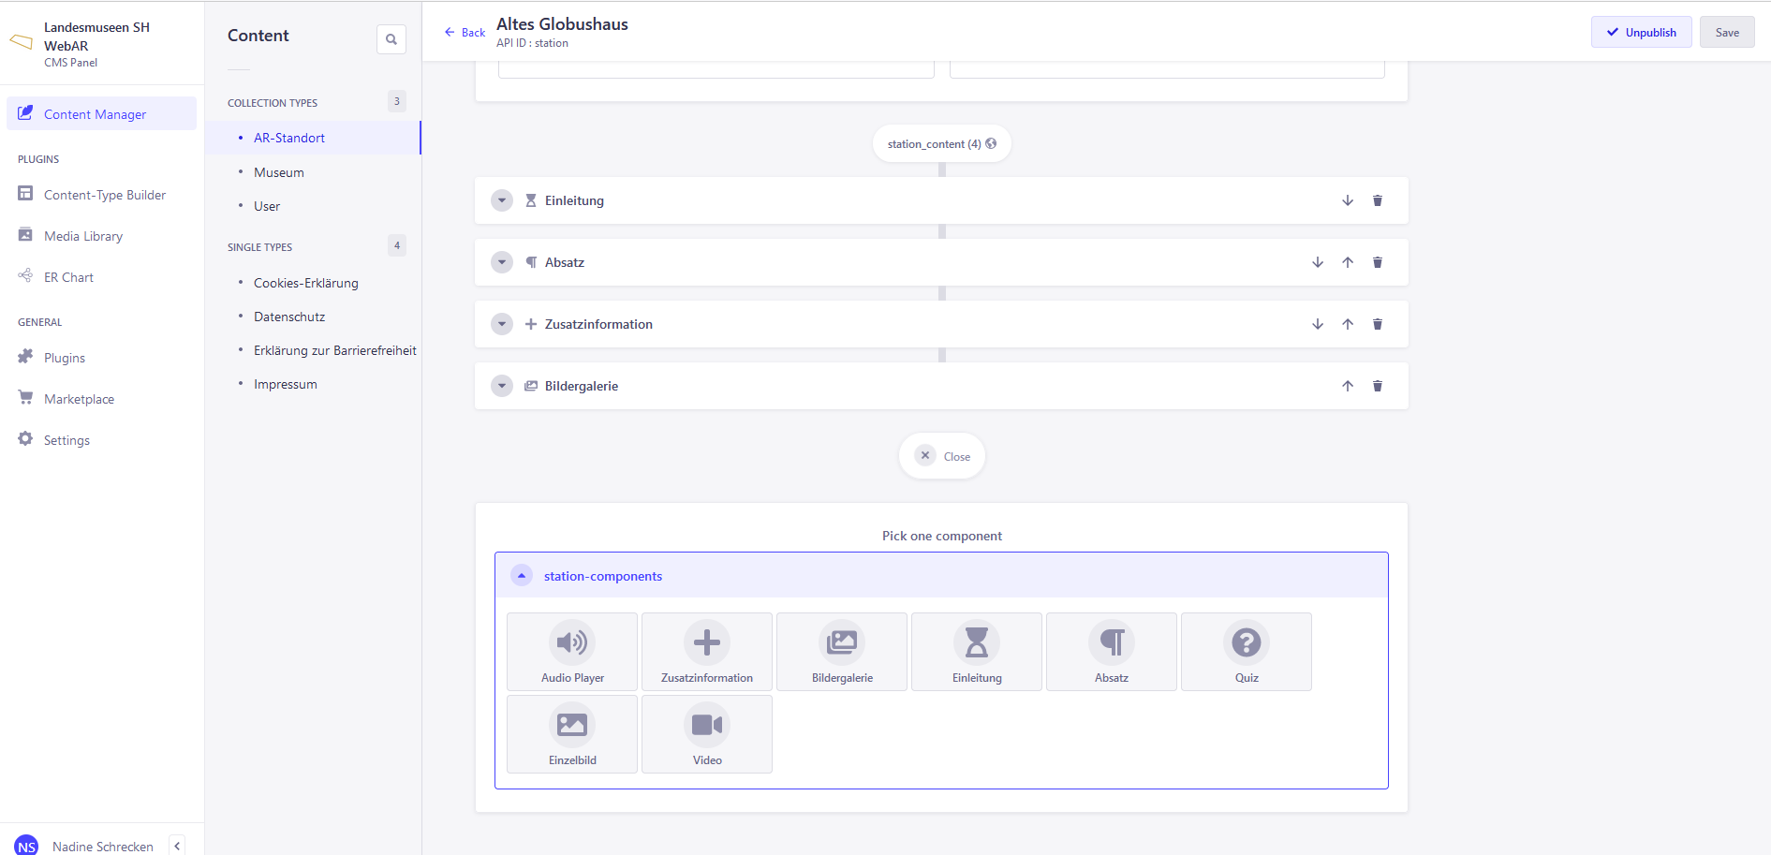Move Zusatzinformation component up
1771x855 pixels.
(x=1348, y=324)
